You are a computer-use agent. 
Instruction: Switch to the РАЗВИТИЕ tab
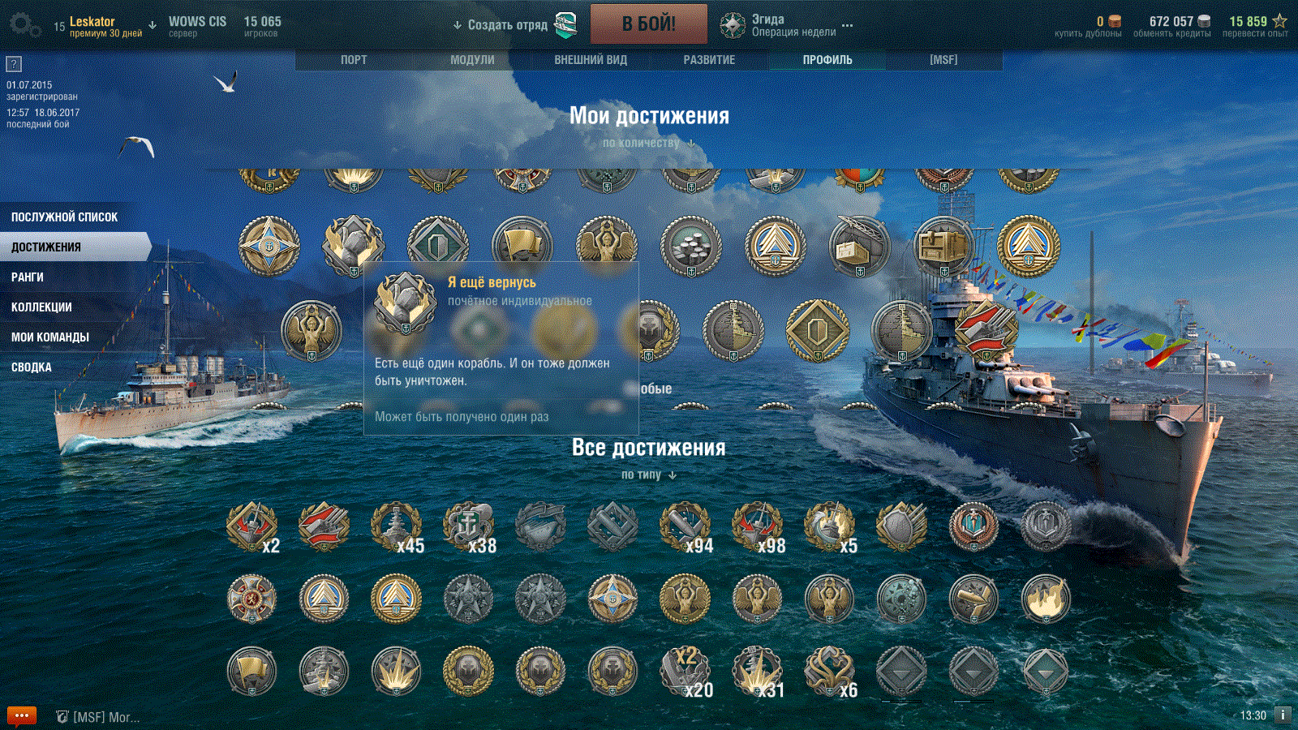709,60
